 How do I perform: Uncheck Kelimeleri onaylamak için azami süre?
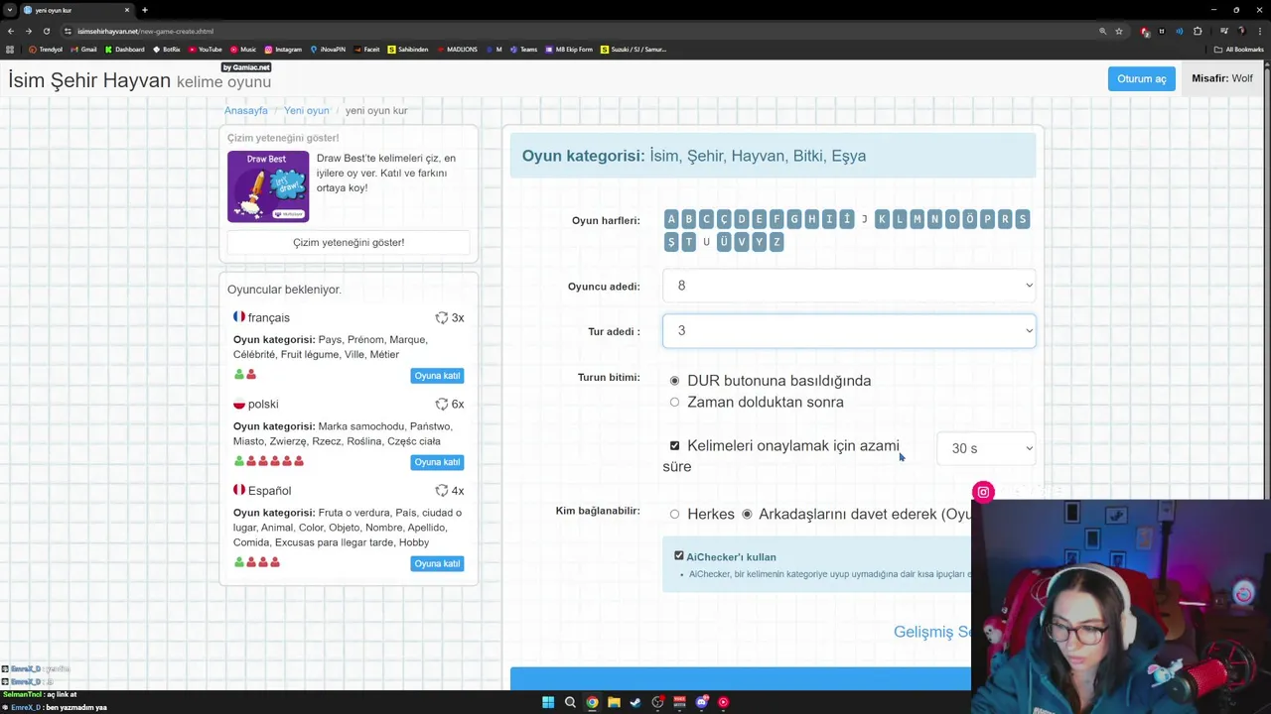coord(674,446)
